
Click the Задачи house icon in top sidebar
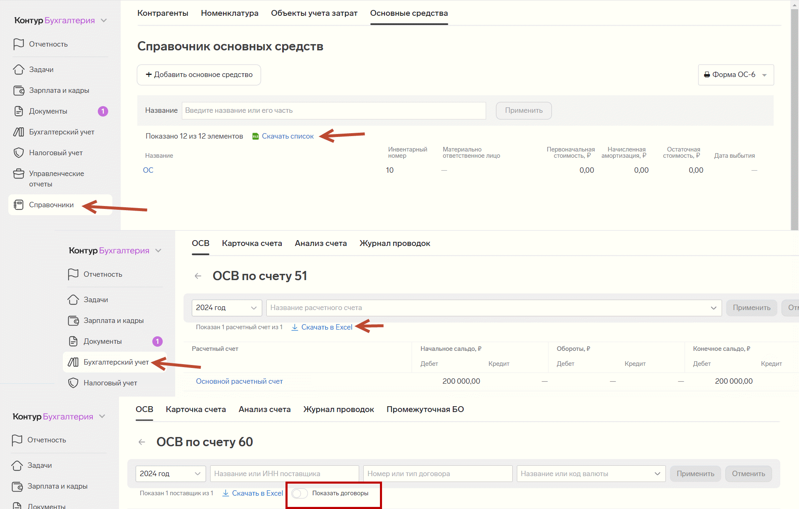(x=19, y=70)
